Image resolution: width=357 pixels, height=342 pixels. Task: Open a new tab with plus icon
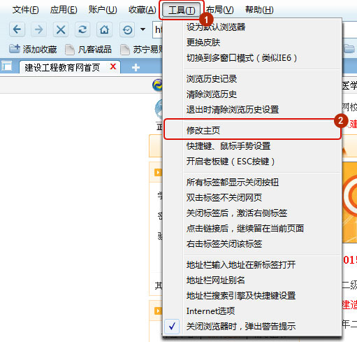pyautogui.click(x=136, y=68)
